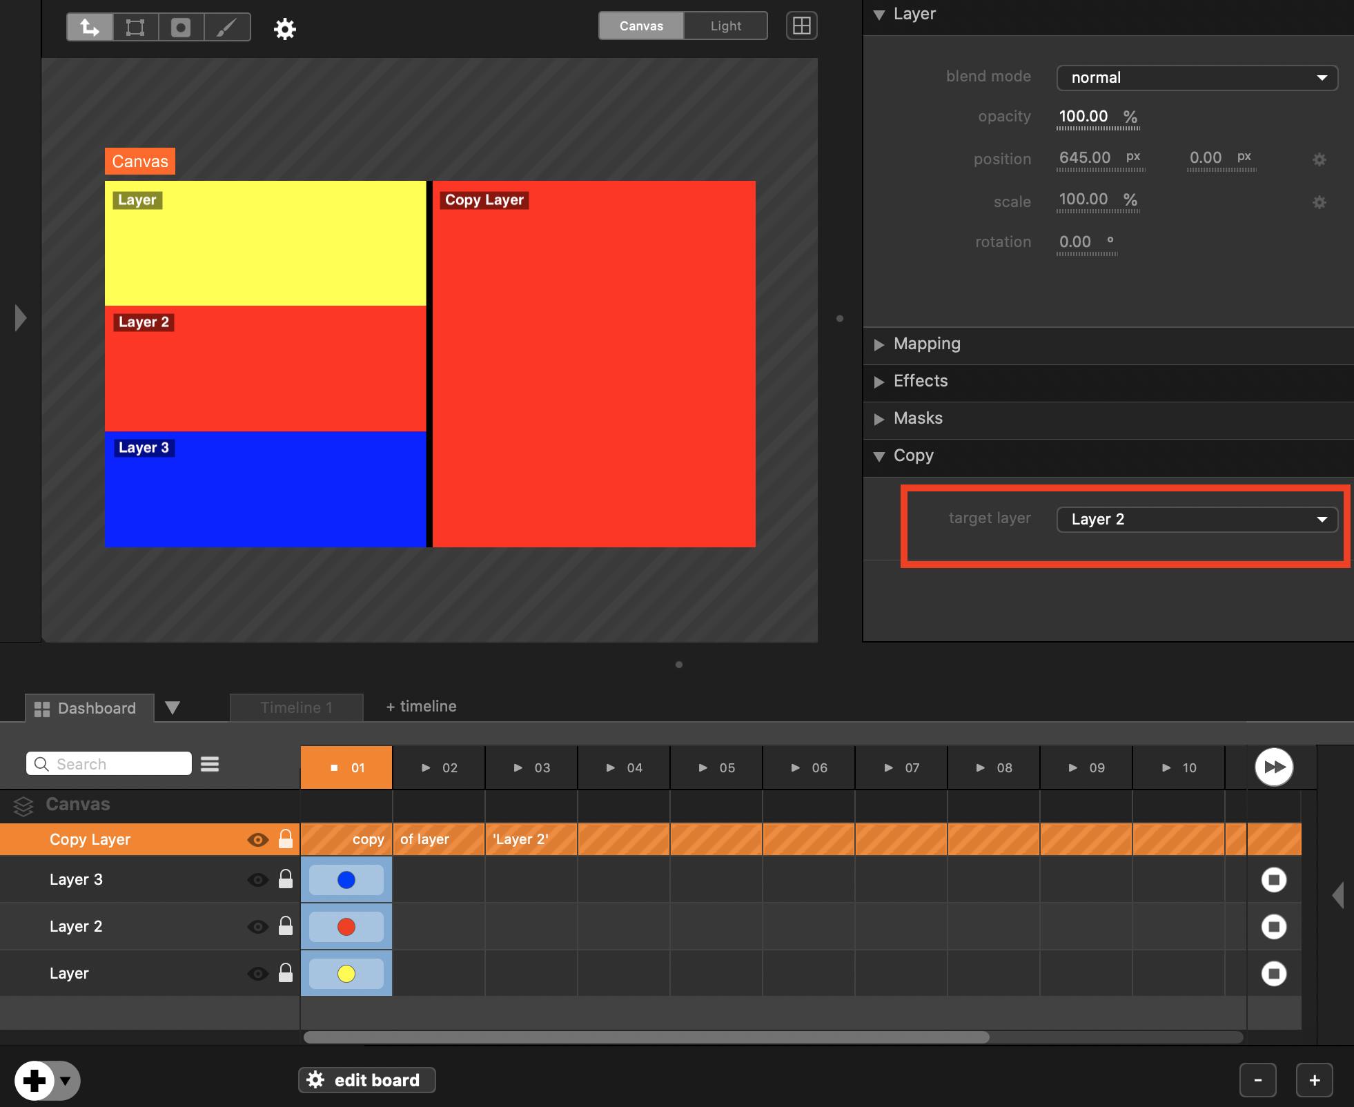Open canvas settings gear icon
Viewport: 1354px width, 1107px height.
(284, 29)
